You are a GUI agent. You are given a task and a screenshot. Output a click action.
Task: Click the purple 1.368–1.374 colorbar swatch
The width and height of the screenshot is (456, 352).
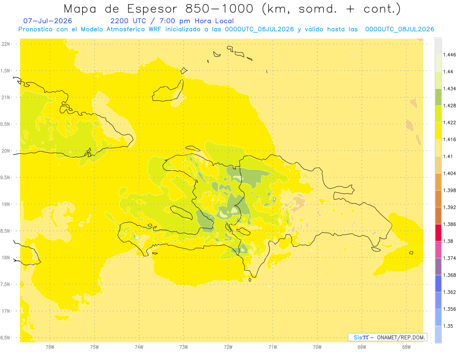(x=438, y=267)
